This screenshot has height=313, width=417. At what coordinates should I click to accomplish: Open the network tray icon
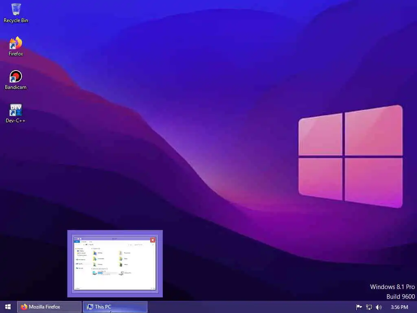[x=369, y=307]
